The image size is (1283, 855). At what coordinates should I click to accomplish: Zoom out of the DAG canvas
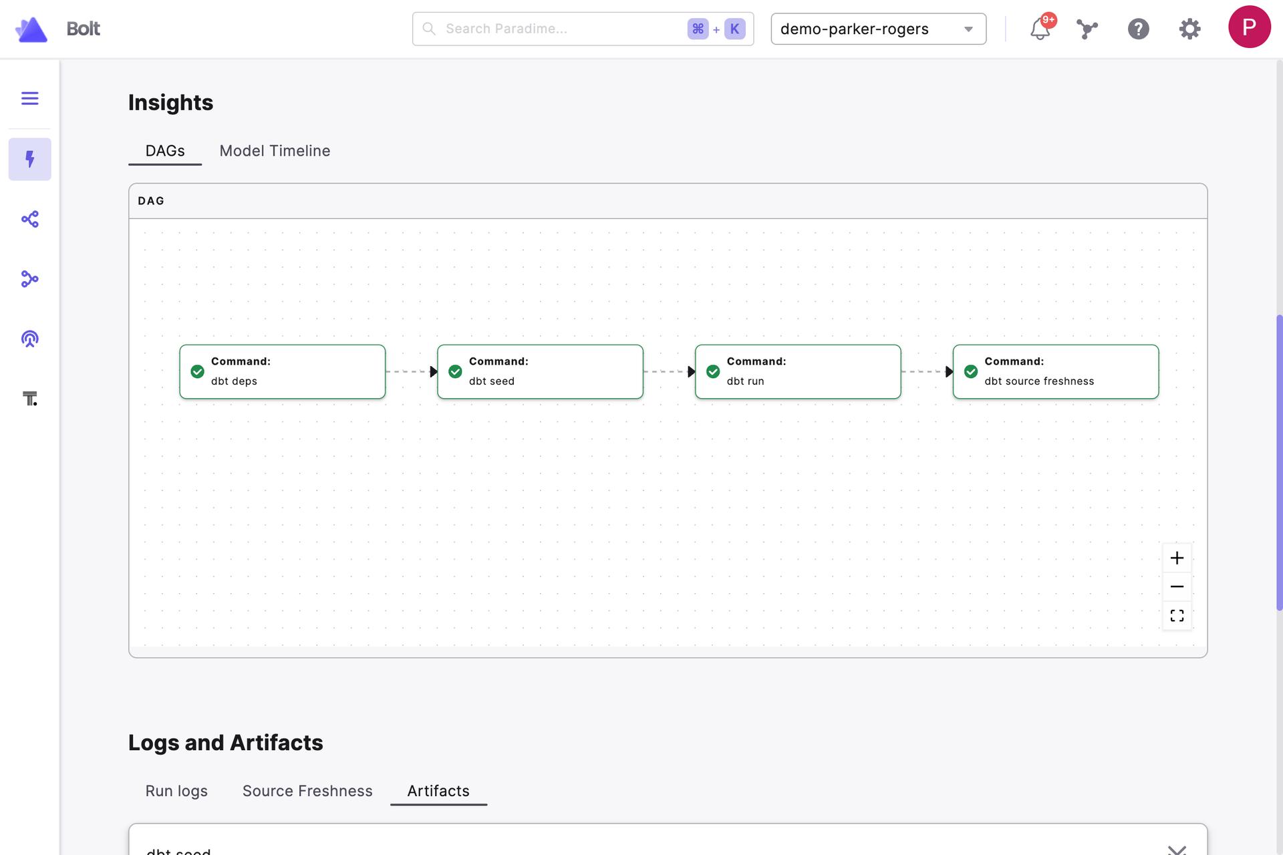click(1177, 586)
